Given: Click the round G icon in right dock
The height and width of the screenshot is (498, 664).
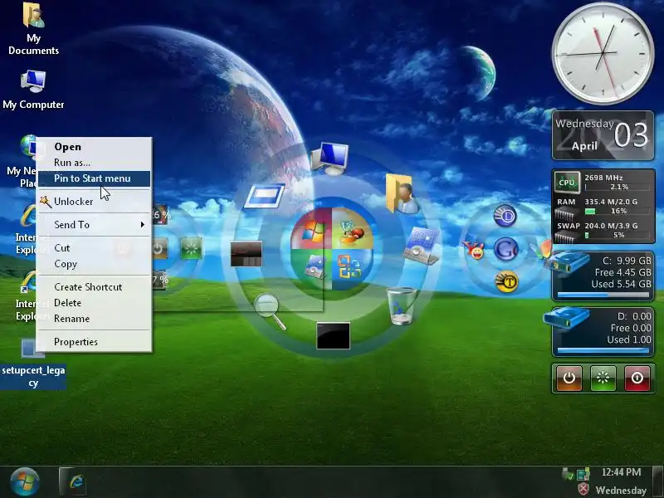Looking at the screenshot, I should pos(505,248).
